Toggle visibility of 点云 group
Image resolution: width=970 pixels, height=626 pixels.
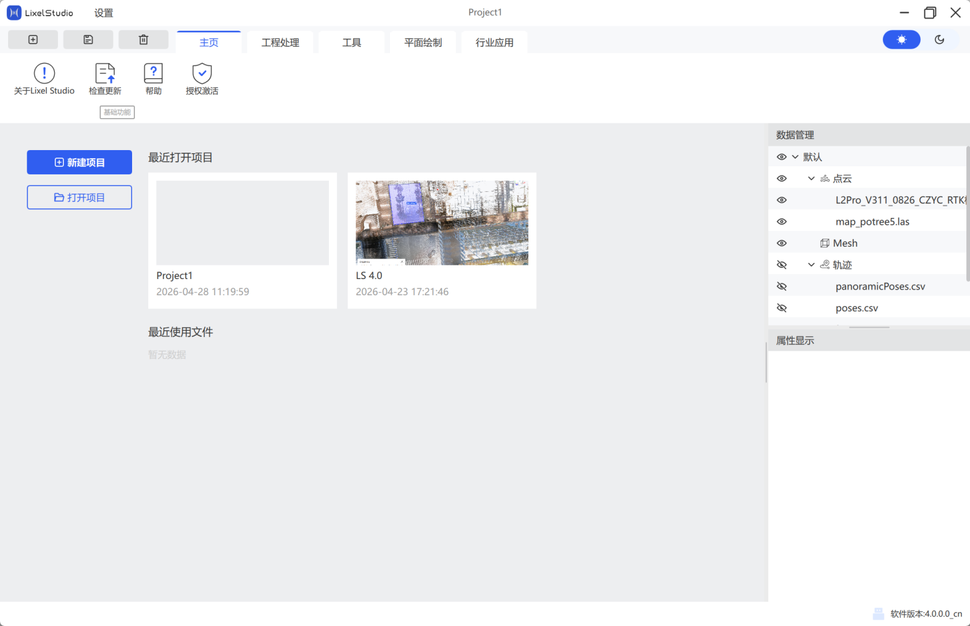point(782,179)
